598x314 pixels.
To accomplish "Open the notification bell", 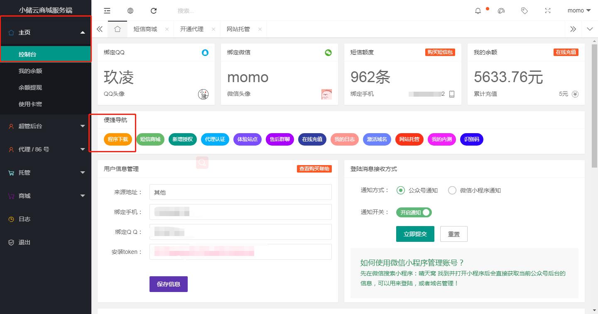I will coord(478,11).
